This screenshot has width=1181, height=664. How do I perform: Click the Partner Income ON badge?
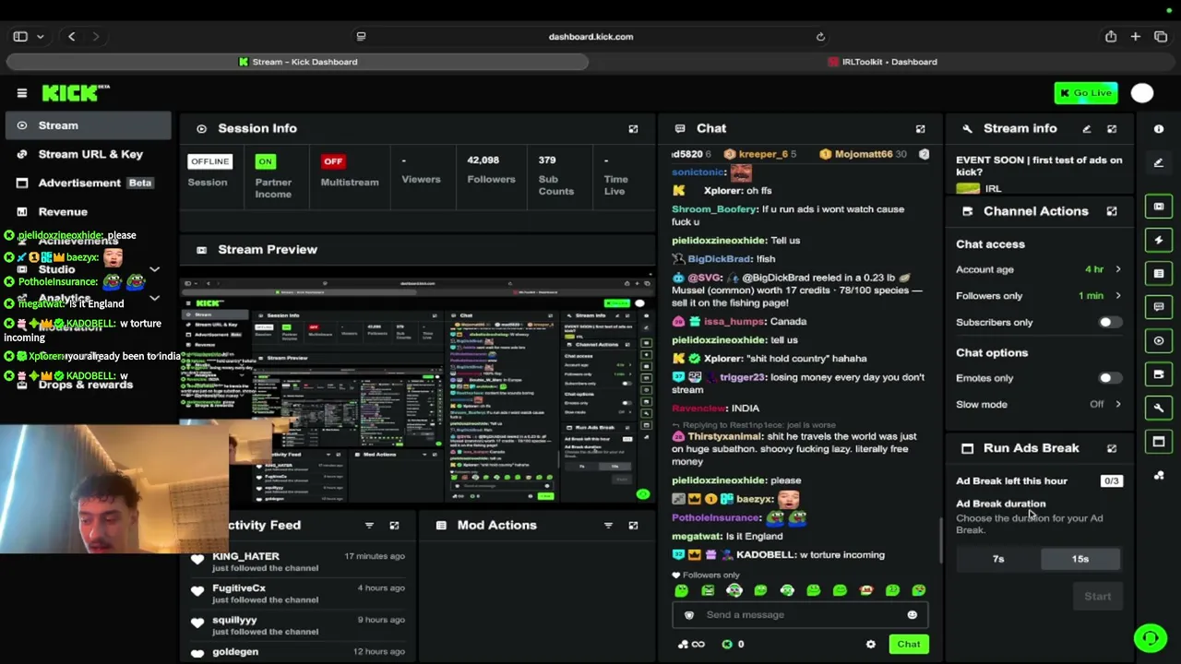pos(265,161)
